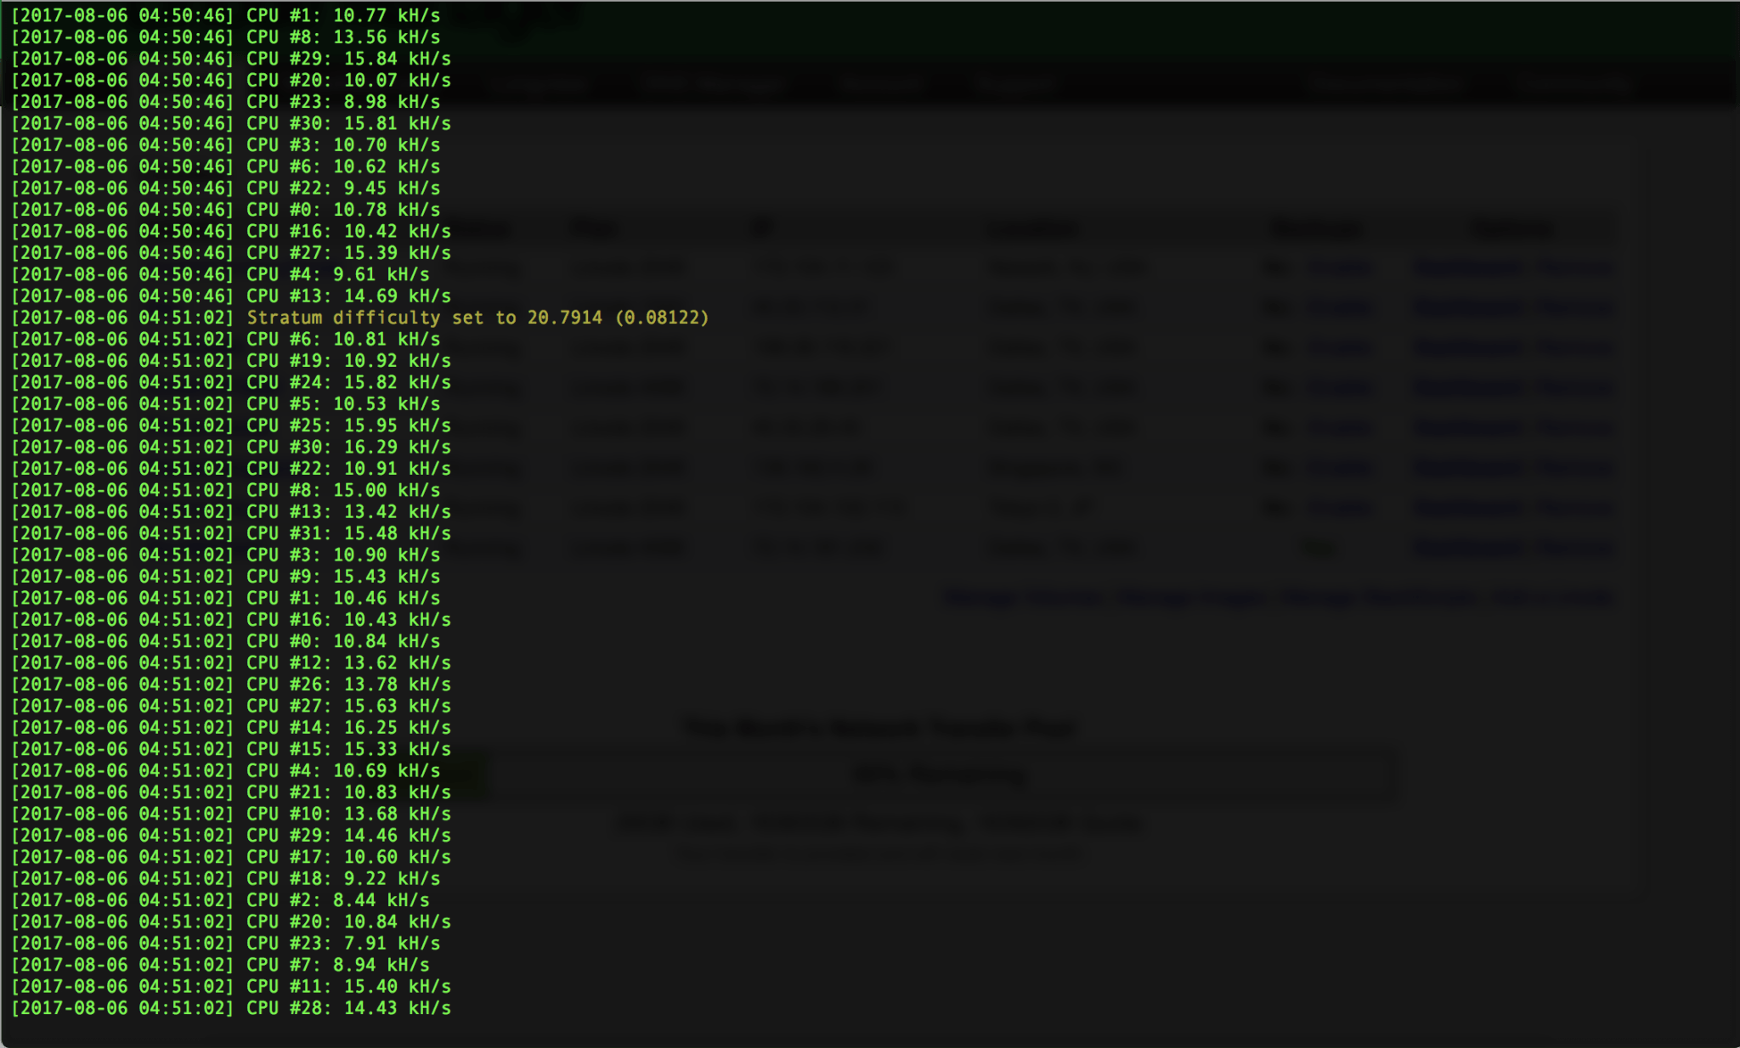Click the 'CPU #31: 15.48 kH/s' line
The image size is (1740, 1048).
230,533
